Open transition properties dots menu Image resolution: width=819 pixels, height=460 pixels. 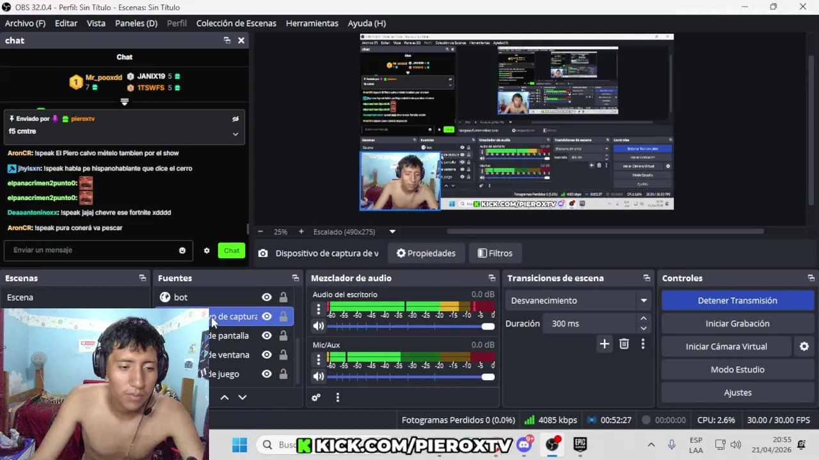click(643, 344)
